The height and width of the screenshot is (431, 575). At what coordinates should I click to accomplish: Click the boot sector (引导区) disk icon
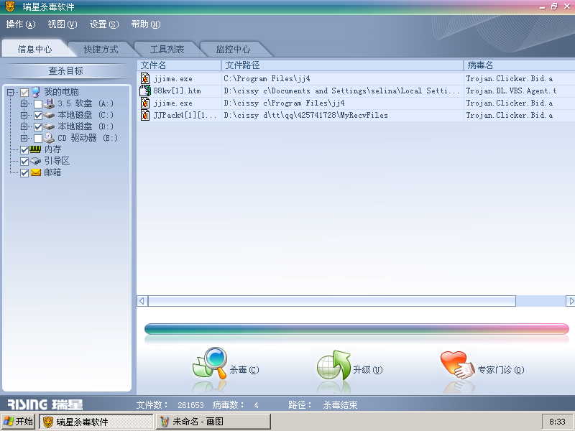35,161
